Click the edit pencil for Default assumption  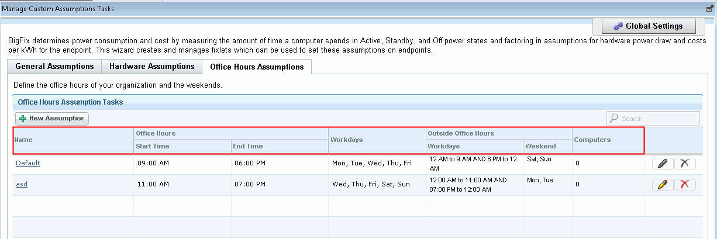(x=662, y=164)
